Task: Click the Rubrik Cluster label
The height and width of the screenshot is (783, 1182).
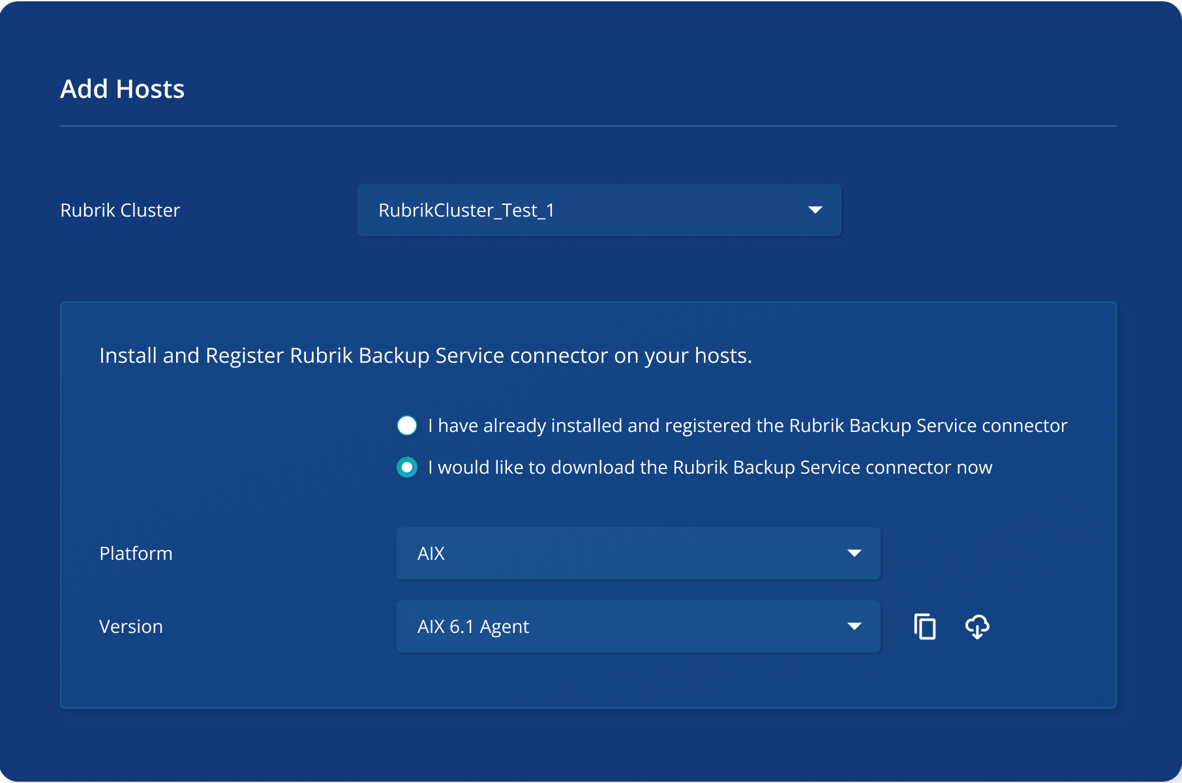Action: [120, 210]
